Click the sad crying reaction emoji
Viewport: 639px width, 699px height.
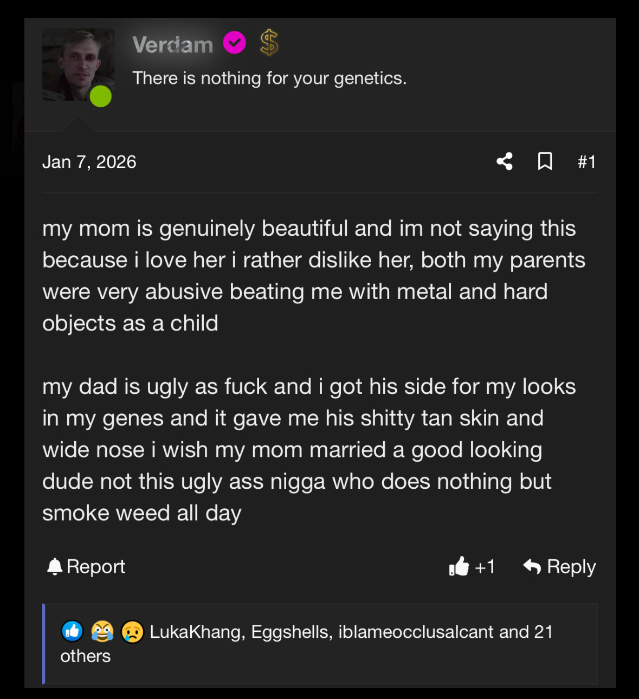coord(132,631)
